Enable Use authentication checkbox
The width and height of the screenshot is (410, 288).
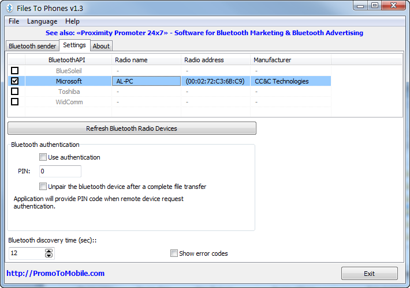(43, 157)
